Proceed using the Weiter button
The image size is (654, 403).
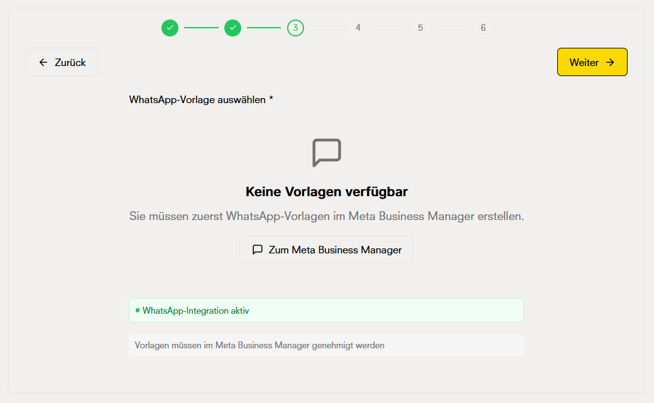591,62
